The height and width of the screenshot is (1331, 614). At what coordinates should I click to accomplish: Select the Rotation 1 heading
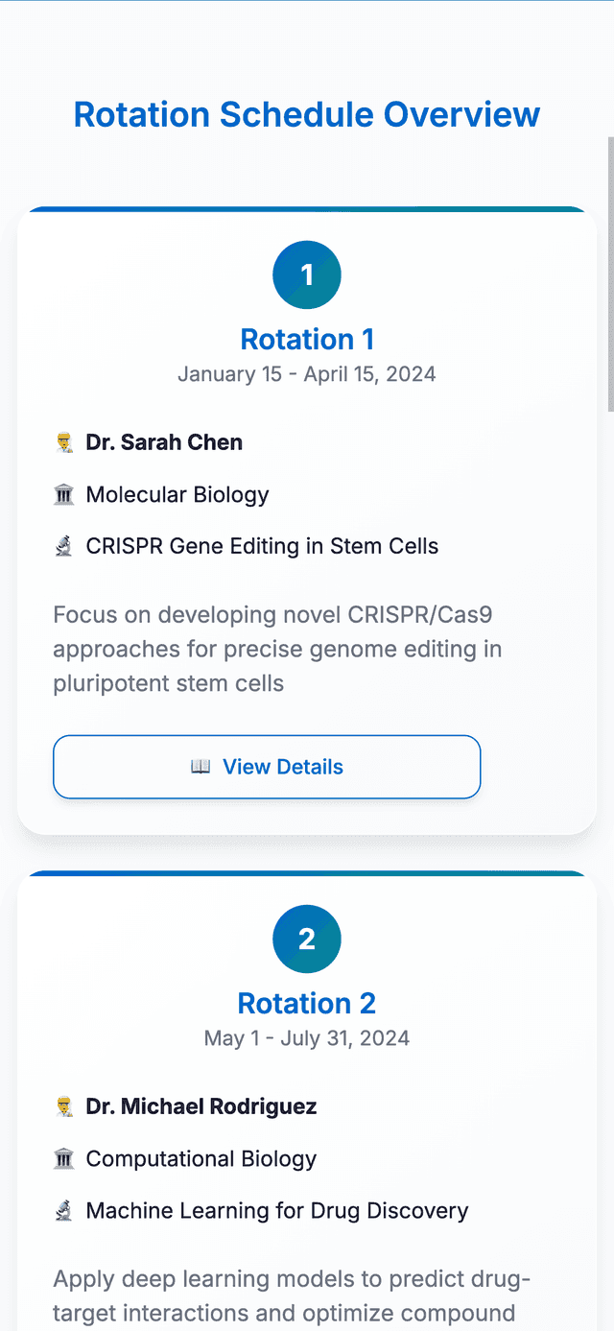point(307,340)
